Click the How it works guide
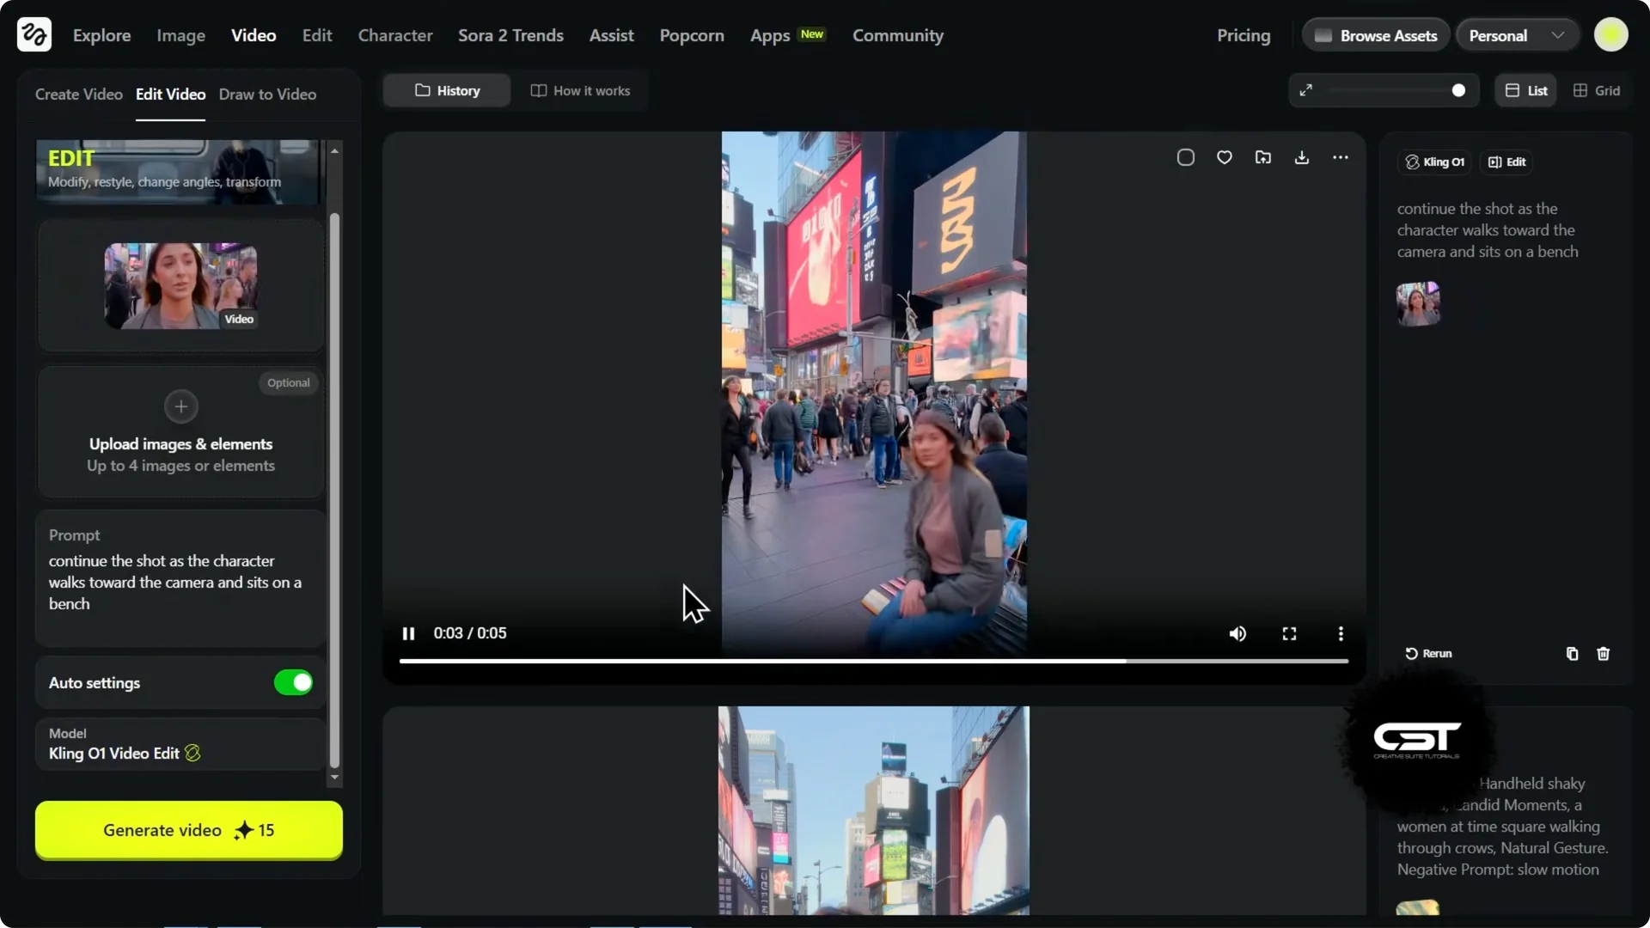The width and height of the screenshot is (1650, 928). [580, 90]
